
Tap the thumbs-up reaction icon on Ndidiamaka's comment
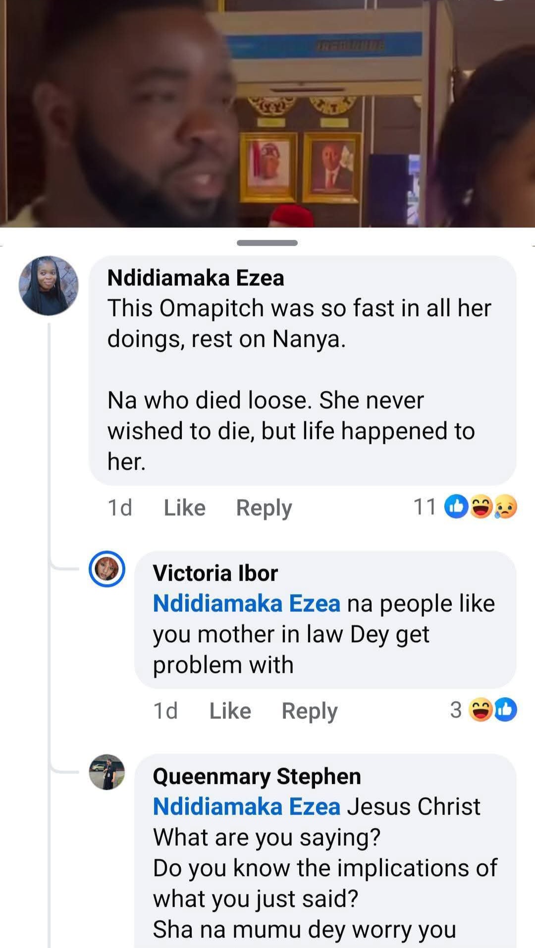pyautogui.click(x=456, y=507)
